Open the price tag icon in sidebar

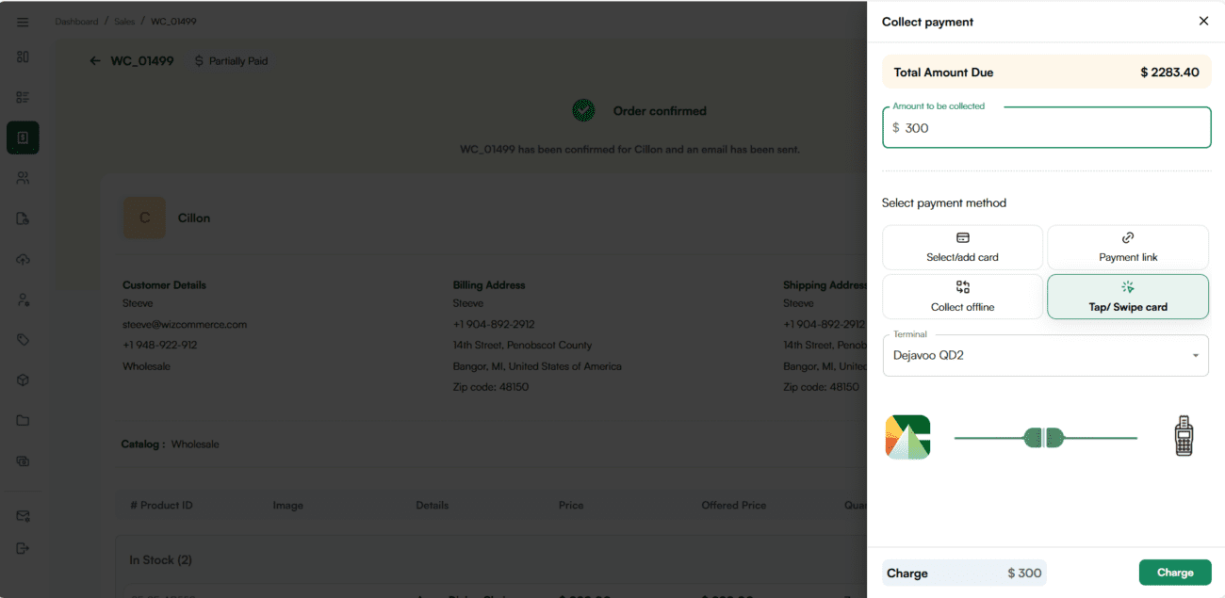tap(23, 339)
